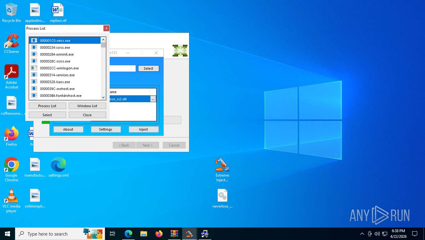Open the Adobe Acrobat desktop shortcut
Screen dimensions: 425x240
coord(12,77)
